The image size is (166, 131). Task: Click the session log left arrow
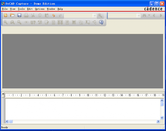click(7, 121)
